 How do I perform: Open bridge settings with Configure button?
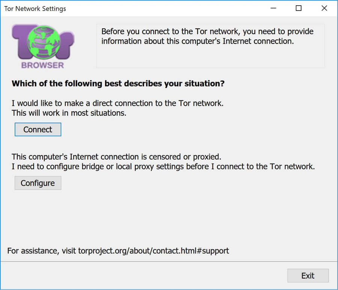click(x=38, y=183)
